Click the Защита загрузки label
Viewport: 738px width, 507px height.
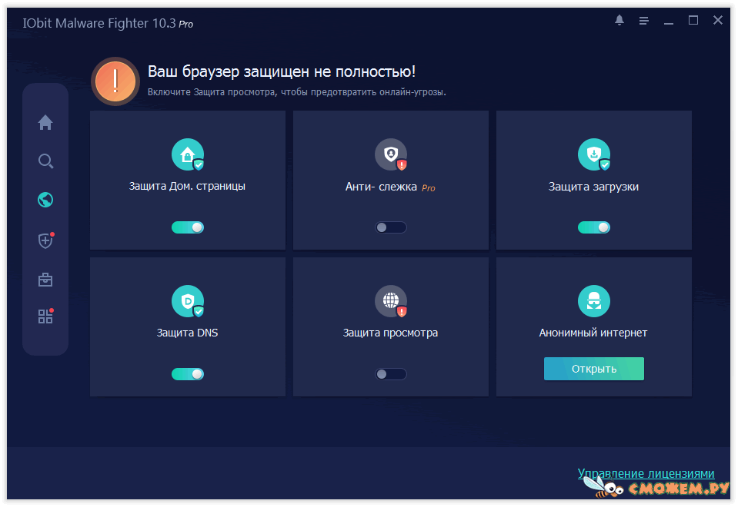coord(593,187)
